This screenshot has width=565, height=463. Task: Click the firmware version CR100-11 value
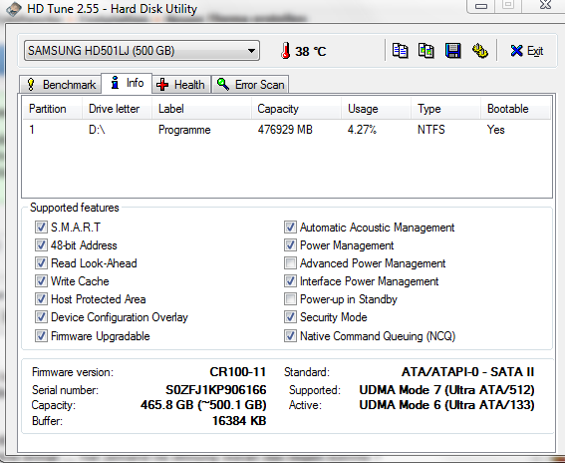click(x=238, y=372)
